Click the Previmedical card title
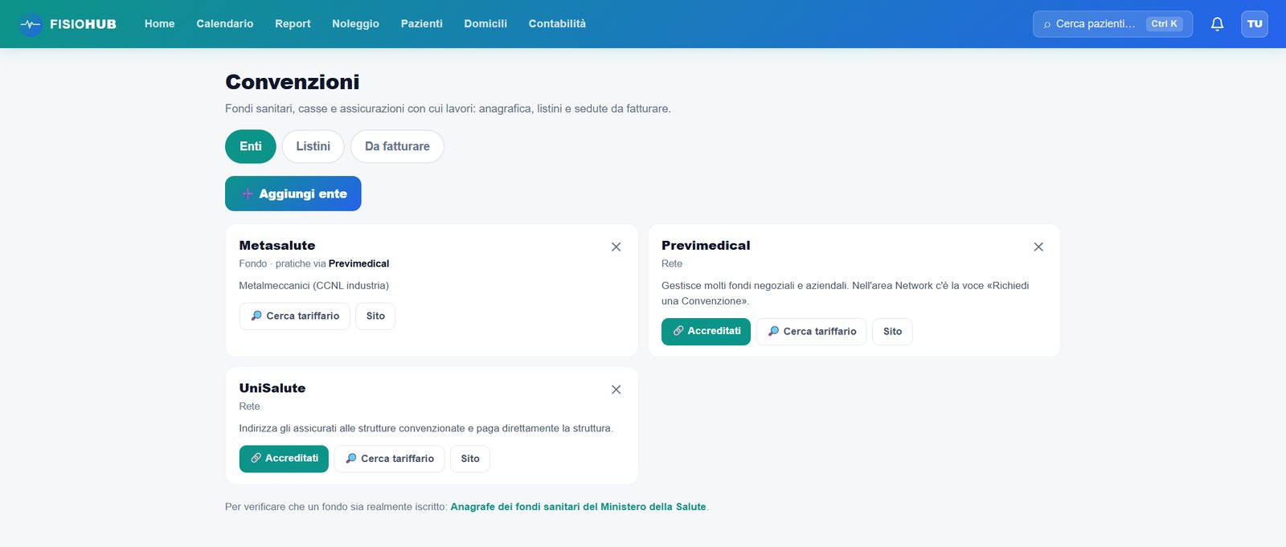1286x547 pixels. click(706, 246)
